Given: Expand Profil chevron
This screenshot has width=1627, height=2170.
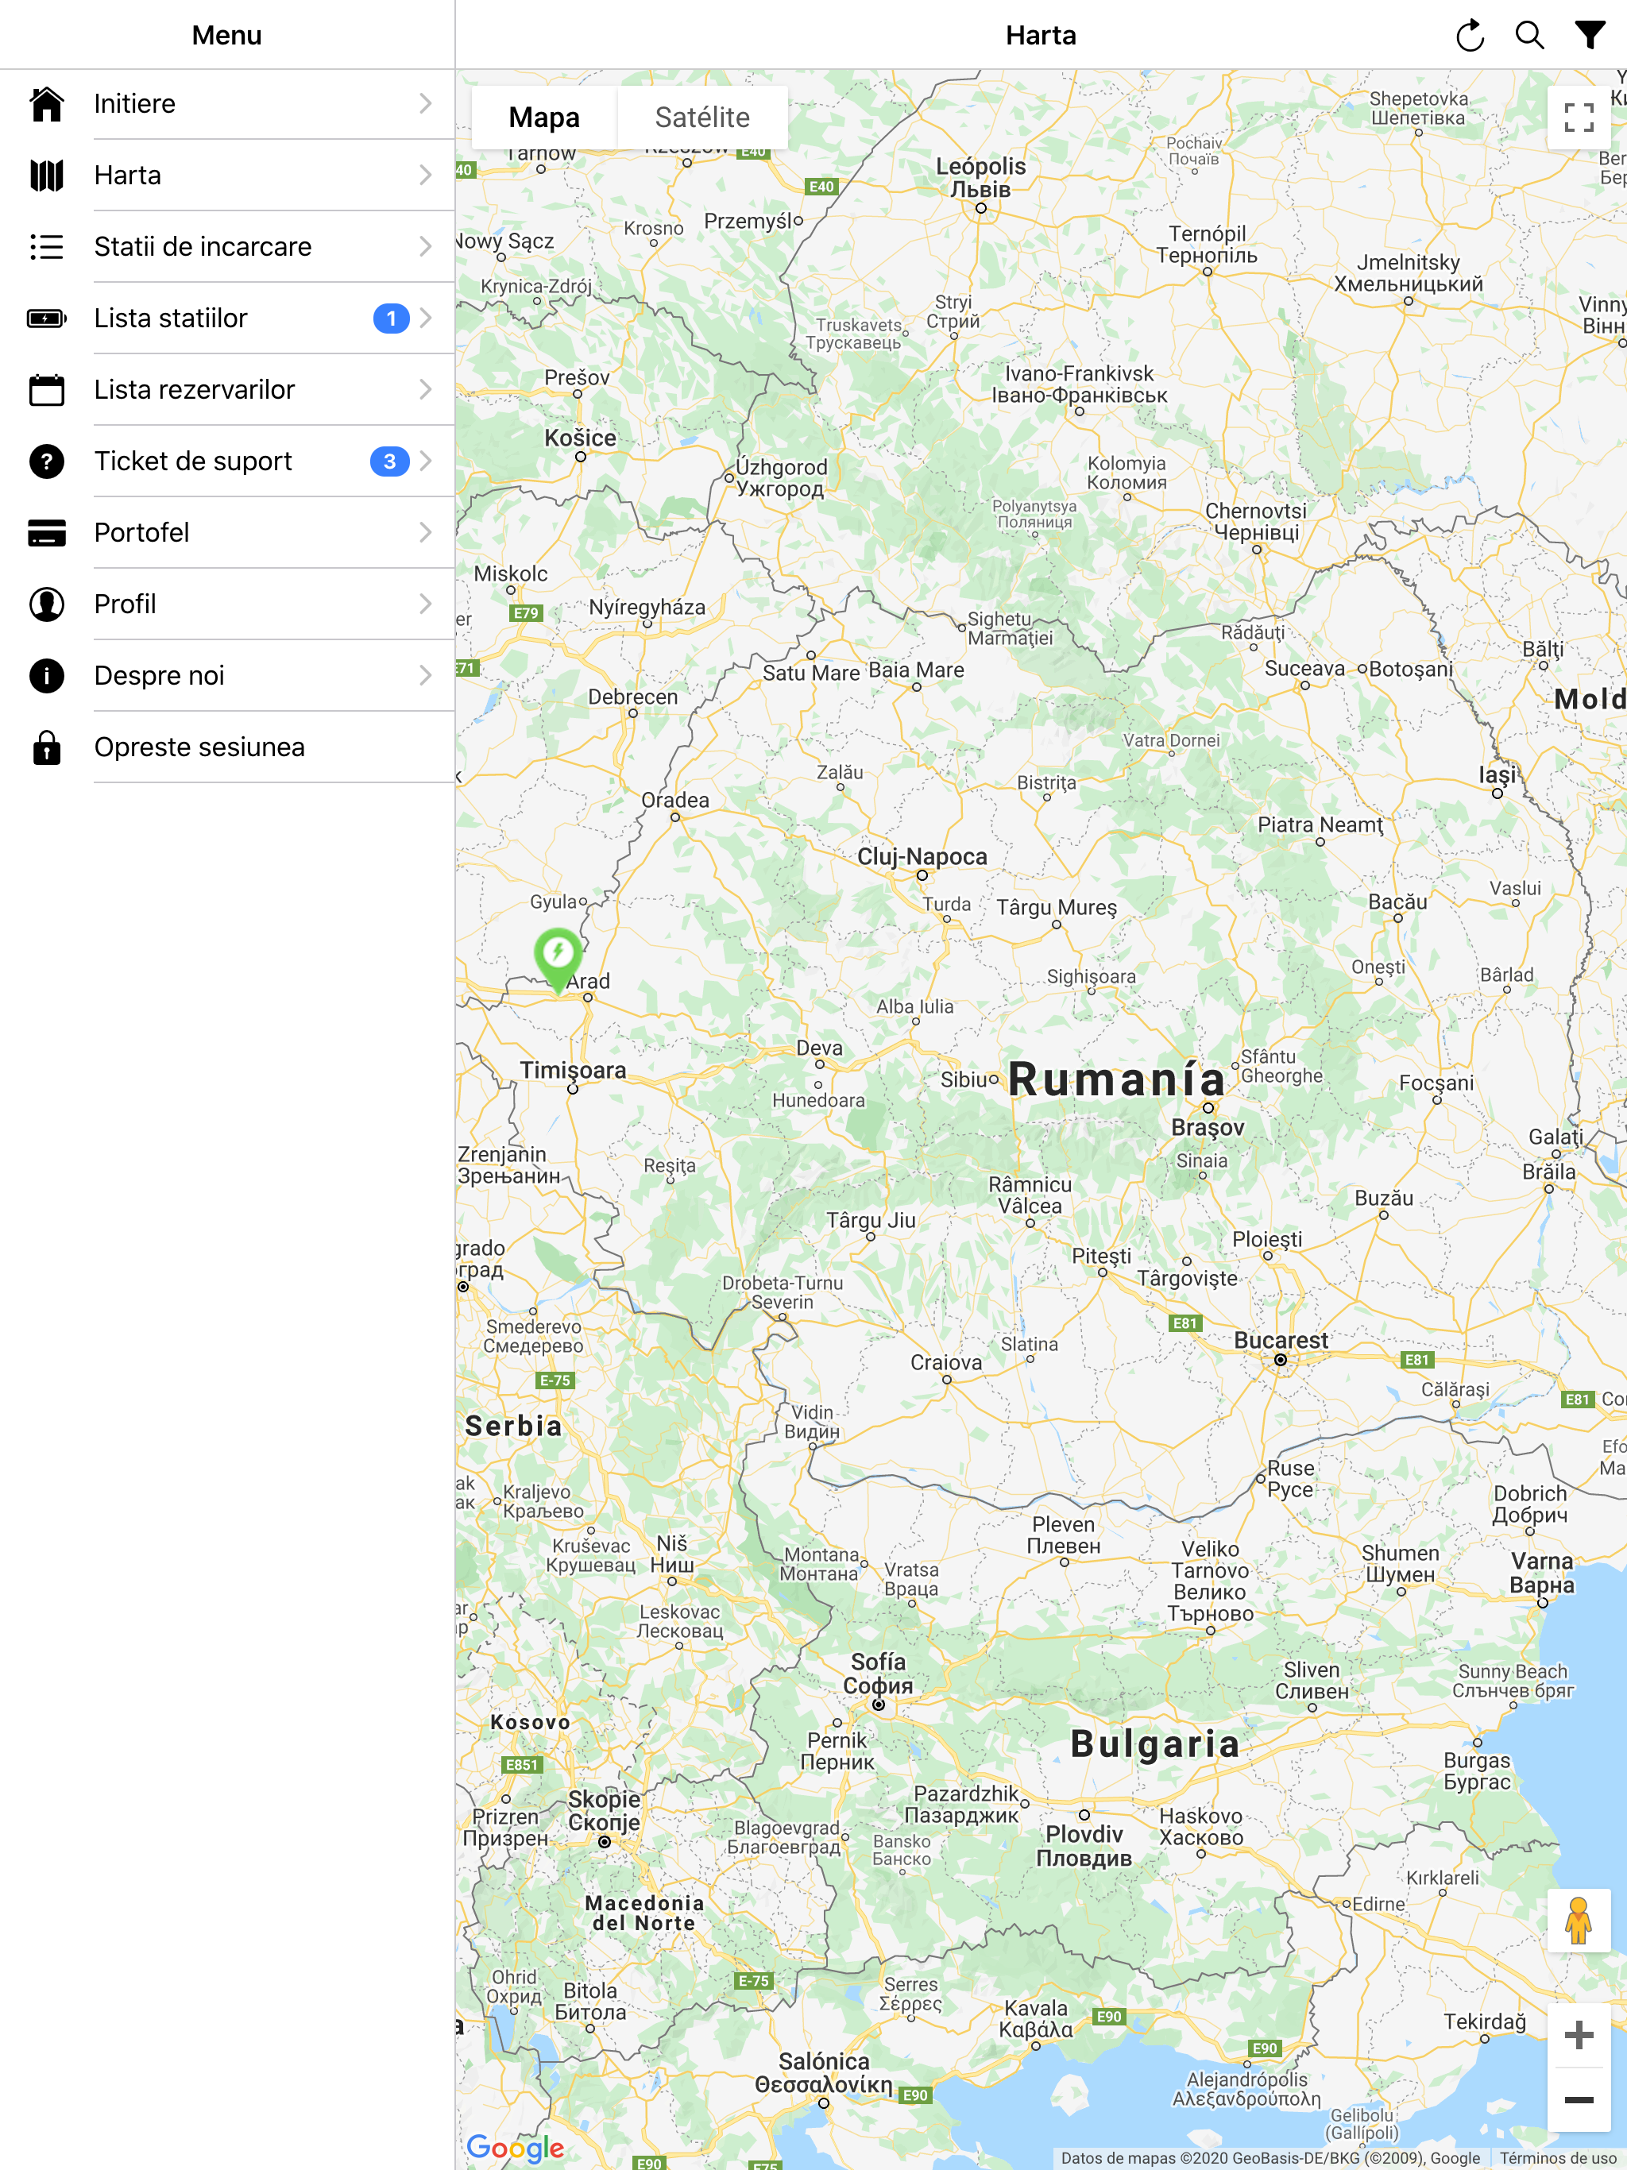Looking at the screenshot, I should [x=426, y=604].
